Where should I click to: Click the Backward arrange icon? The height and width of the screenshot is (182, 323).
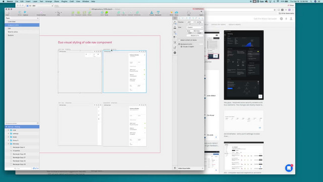pyautogui.click(x=158, y=13)
